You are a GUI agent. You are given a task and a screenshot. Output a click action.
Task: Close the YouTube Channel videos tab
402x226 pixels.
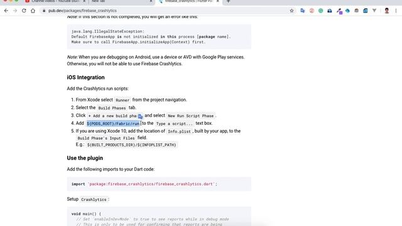coord(84,1)
